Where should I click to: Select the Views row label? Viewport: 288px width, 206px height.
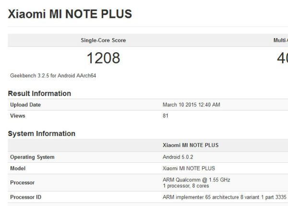pyautogui.click(x=18, y=116)
